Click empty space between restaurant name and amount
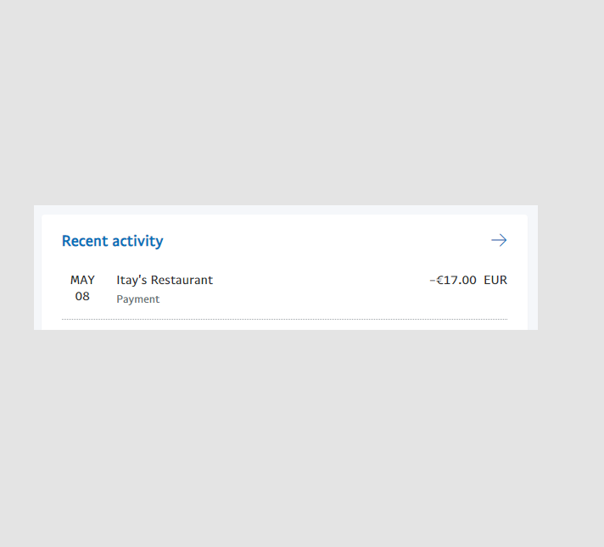The height and width of the screenshot is (547, 604). pos(320,280)
